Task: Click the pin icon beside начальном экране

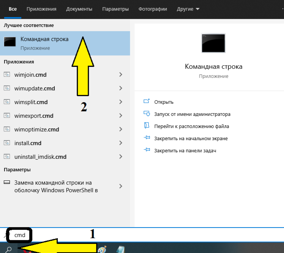Action: [147, 138]
